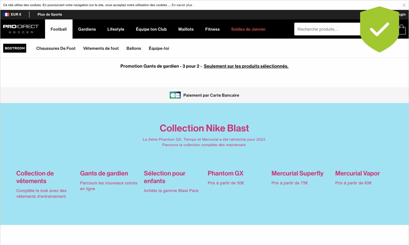
Task: Switch to the Maillots tab
Action: 186,29
